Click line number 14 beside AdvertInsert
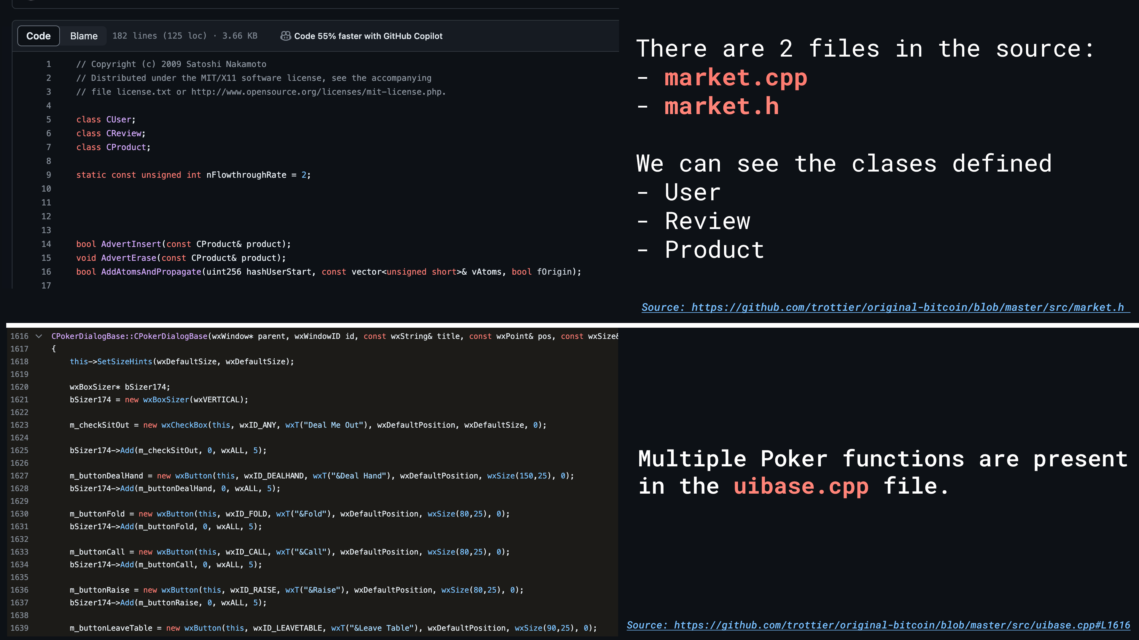This screenshot has width=1139, height=640. [x=47, y=244]
